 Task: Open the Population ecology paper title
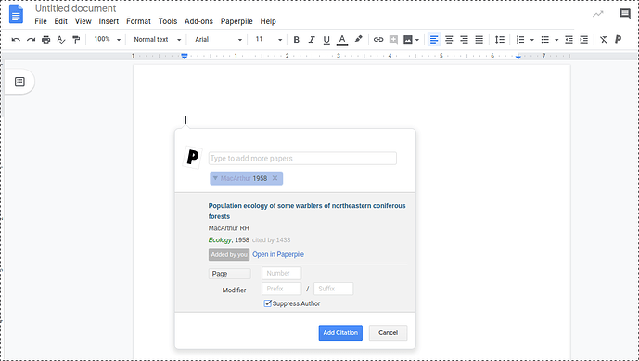click(307, 211)
